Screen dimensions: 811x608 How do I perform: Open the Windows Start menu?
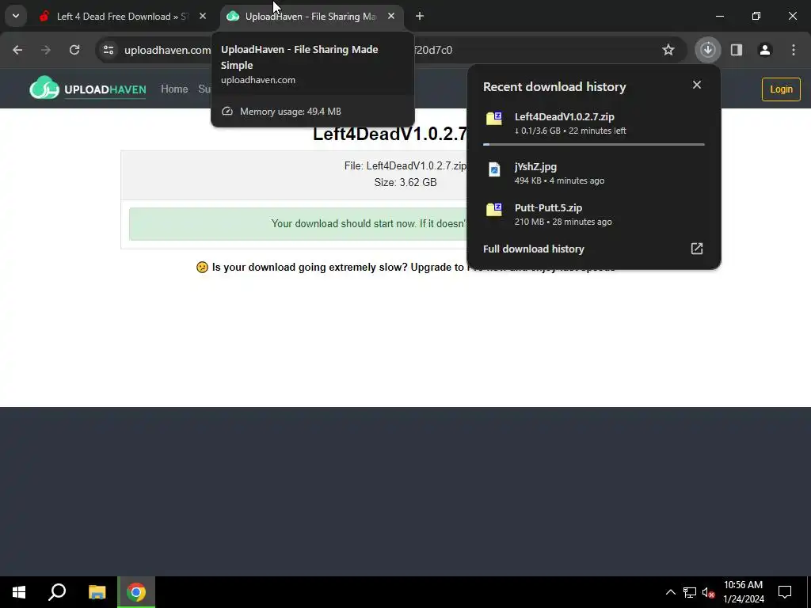(x=19, y=592)
